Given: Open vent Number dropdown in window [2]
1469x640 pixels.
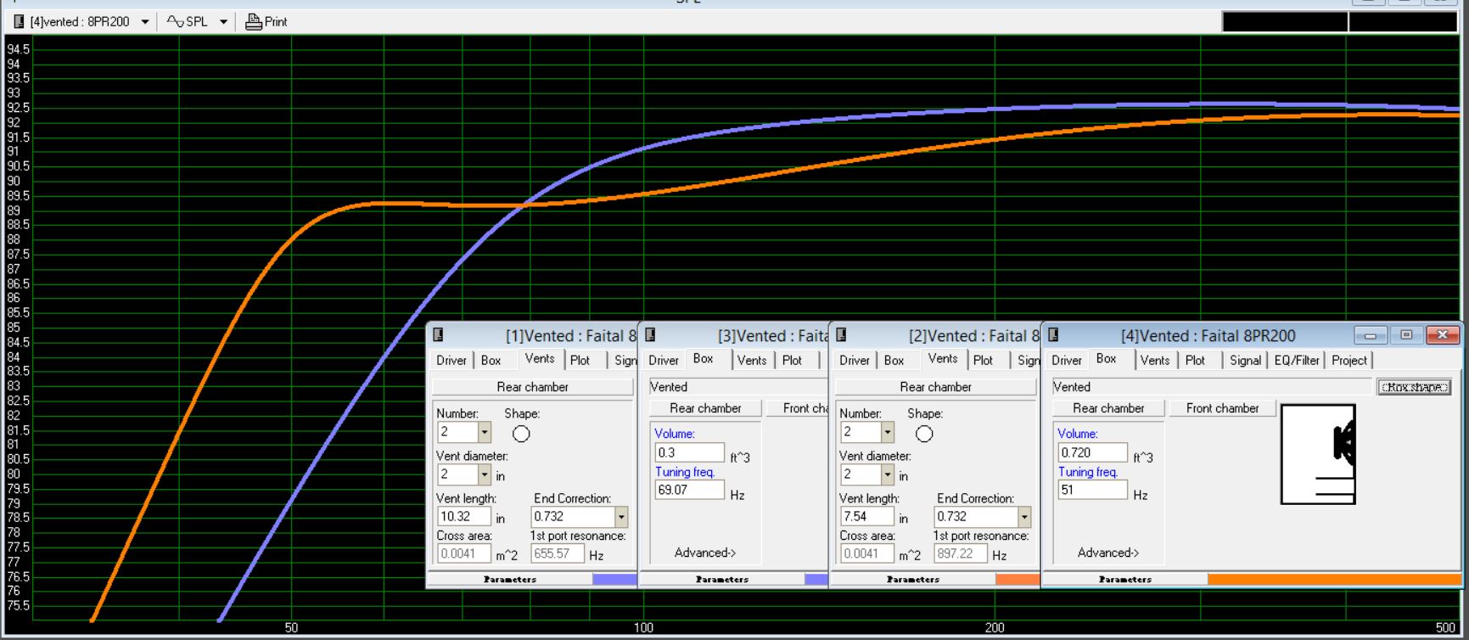Looking at the screenshot, I should coord(887,432).
